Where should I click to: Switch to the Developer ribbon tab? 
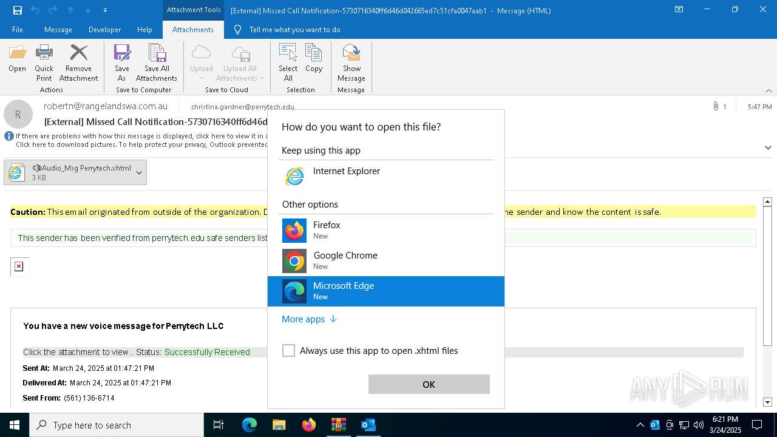point(104,30)
